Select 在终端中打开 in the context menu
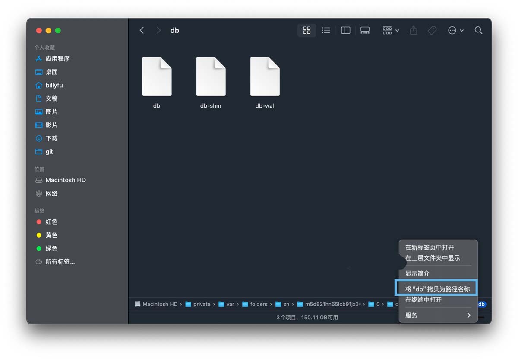518x359 pixels. 425,299
